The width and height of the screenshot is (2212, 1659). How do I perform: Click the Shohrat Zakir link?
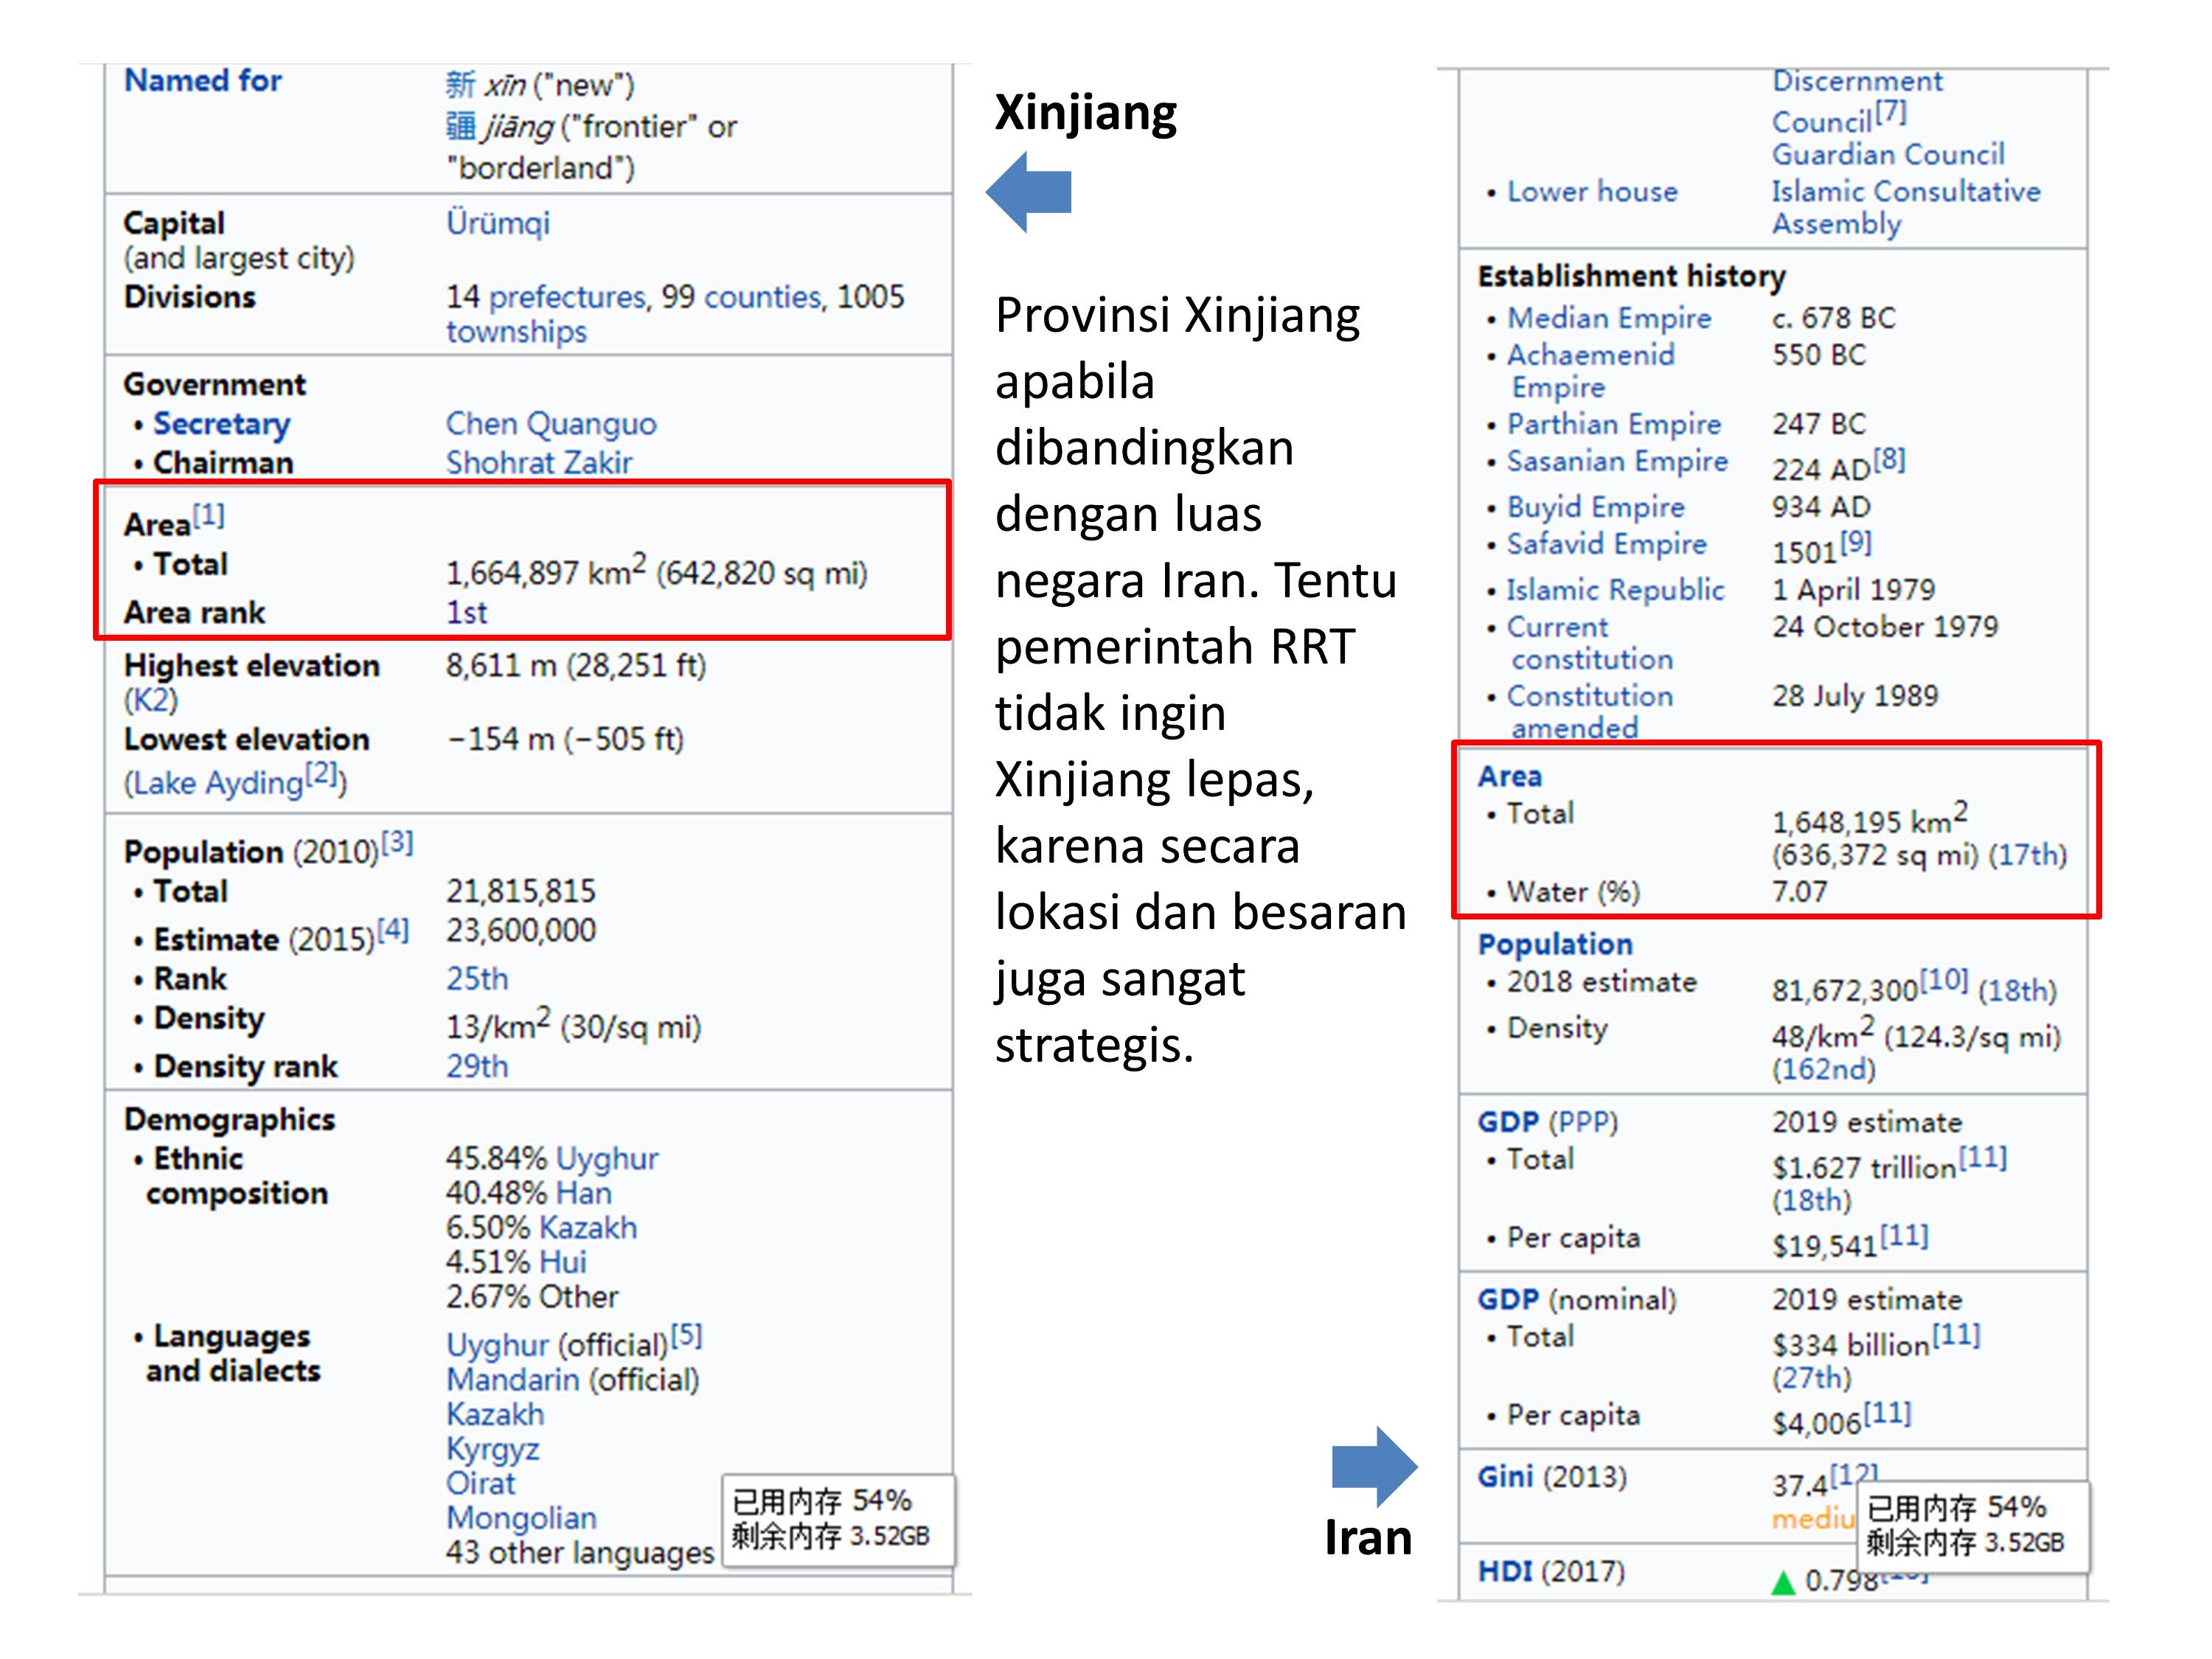coord(538,463)
